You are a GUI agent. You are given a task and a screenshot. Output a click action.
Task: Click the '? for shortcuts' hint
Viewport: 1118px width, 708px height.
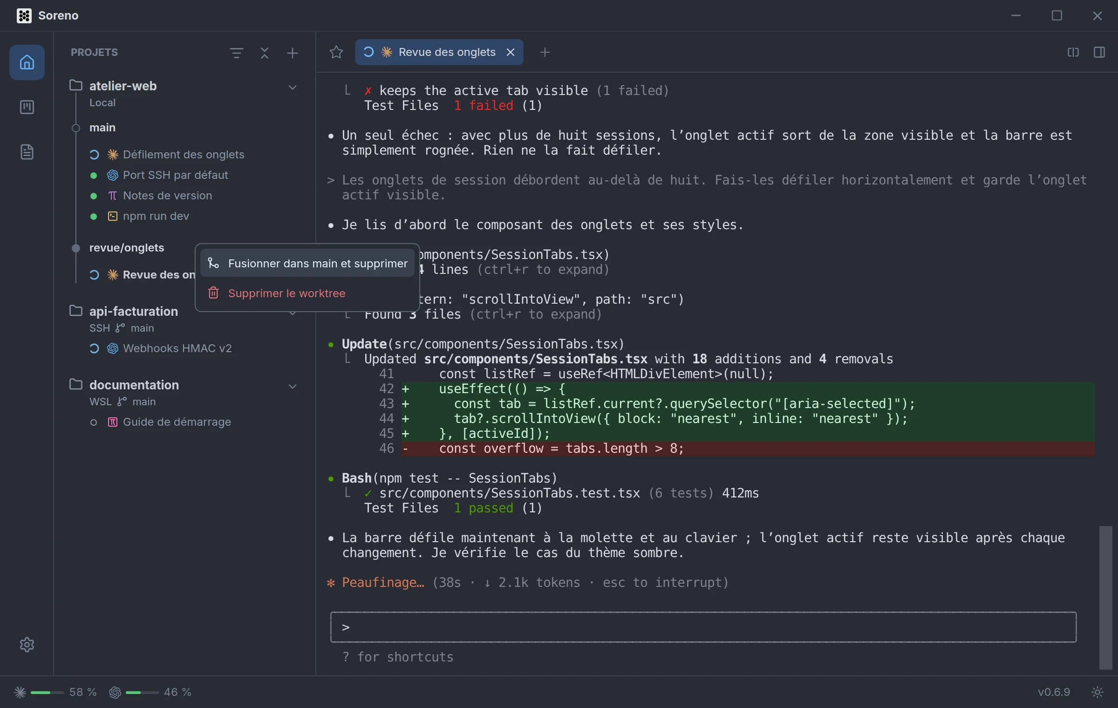[x=398, y=657]
